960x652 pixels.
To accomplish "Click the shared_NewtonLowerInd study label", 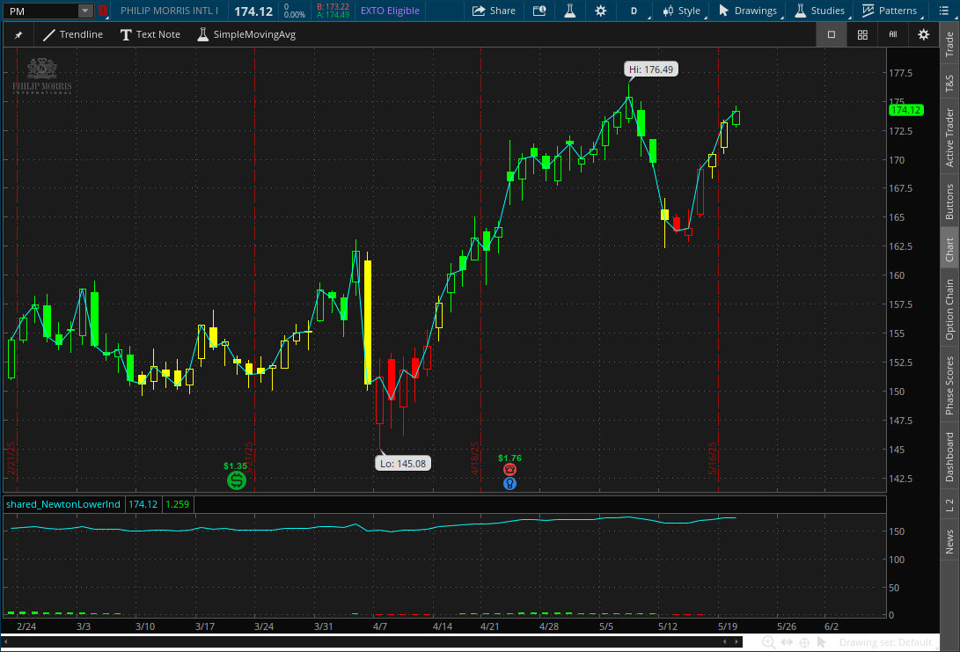I will [x=63, y=504].
